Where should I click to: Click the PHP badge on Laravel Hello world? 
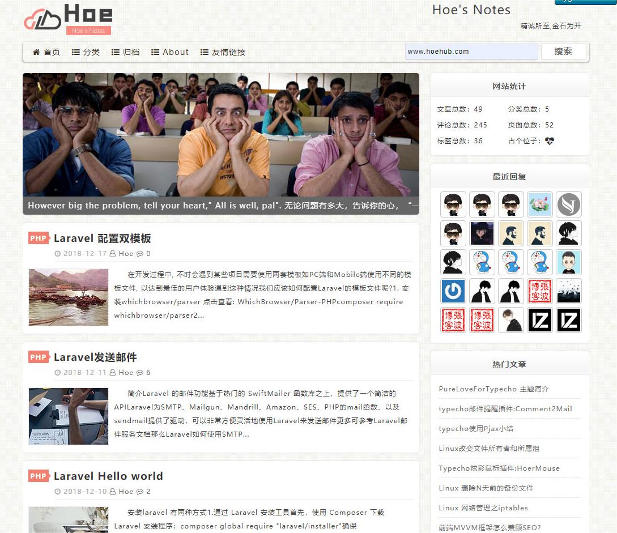pyautogui.click(x=38, y=476)
